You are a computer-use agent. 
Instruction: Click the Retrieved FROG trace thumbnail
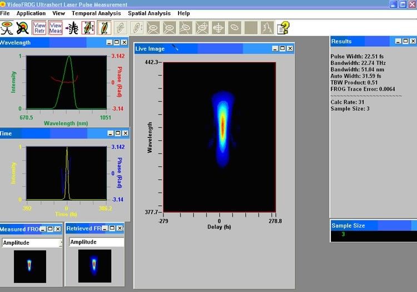coord(95,266)
